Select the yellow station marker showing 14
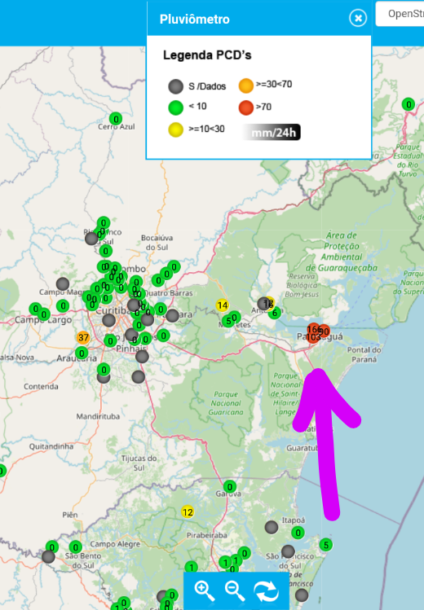The height and width of the screenshot is (610, 424). pos(223,305)
